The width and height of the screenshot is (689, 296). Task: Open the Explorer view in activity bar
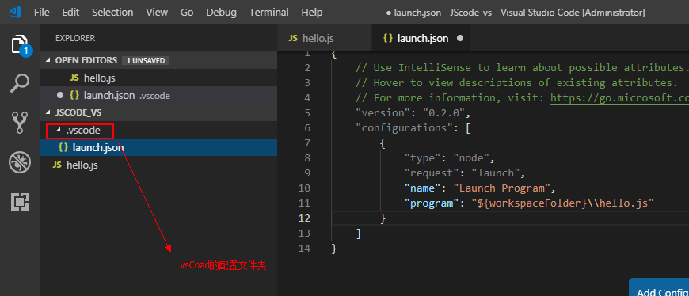point(20,45)
